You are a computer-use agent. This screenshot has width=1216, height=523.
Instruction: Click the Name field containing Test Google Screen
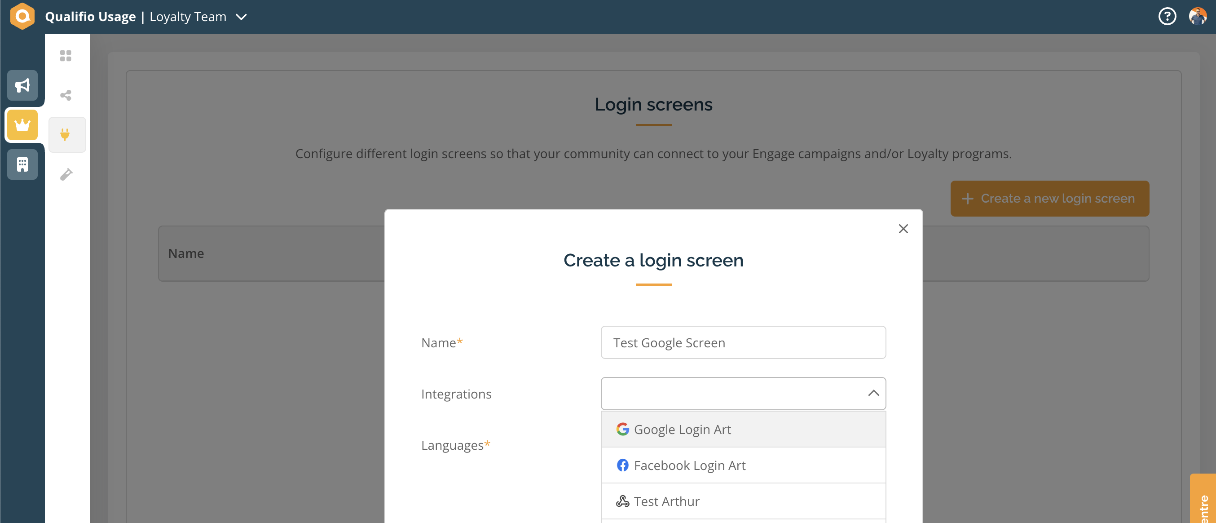click(x=743, y=342)
